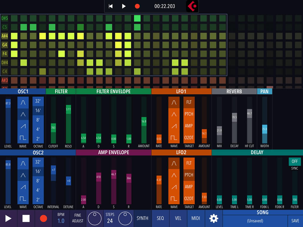Select OSC1 octave 32'

[x=38, y=101]
